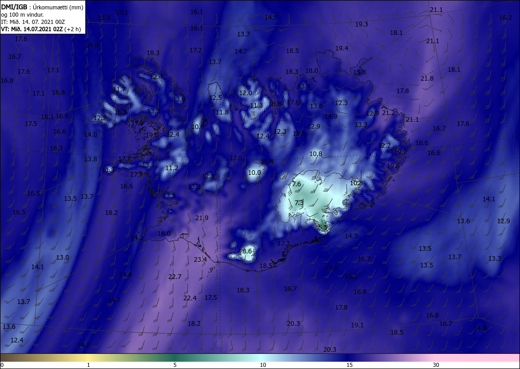Select the '10' tick on color scale
520x369 pixels.
click(x=263, y=365)
